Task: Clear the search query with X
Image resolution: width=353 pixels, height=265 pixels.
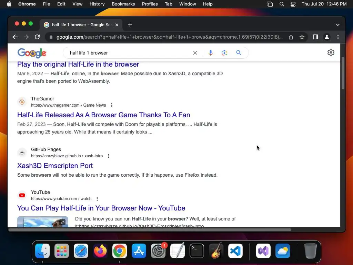Action: pyautogui.click(x=195, y=53)
